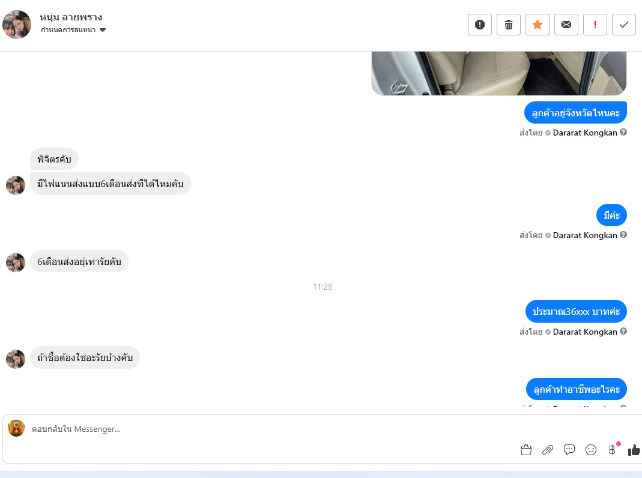Screen dimensions: 642x478
Task: Click the help icon beside first Dararat Kongkan
Action: (x=623, y=132)
